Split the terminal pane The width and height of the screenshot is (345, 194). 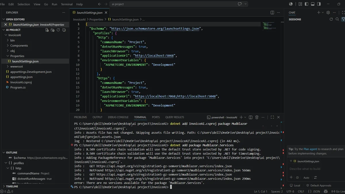coord(250,117)
